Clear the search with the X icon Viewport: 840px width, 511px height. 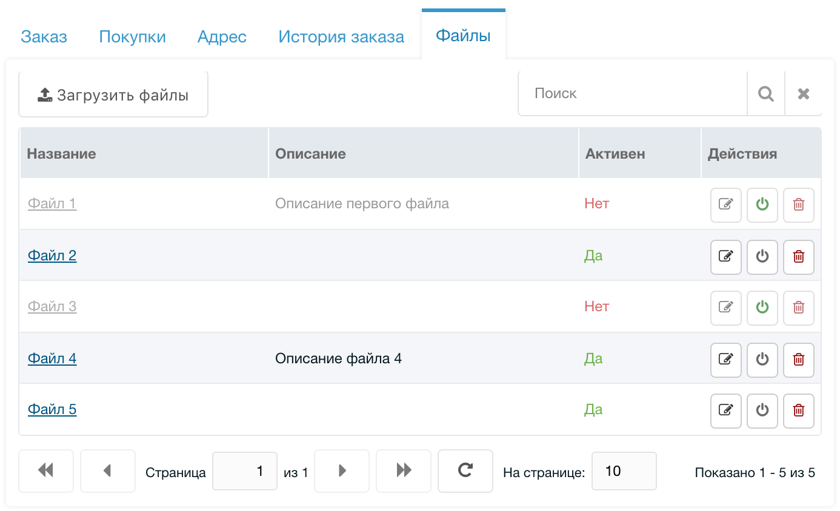tap(803, 94)
